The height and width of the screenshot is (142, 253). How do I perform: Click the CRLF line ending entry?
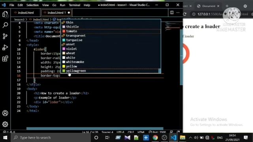click(x=131, y=132)
